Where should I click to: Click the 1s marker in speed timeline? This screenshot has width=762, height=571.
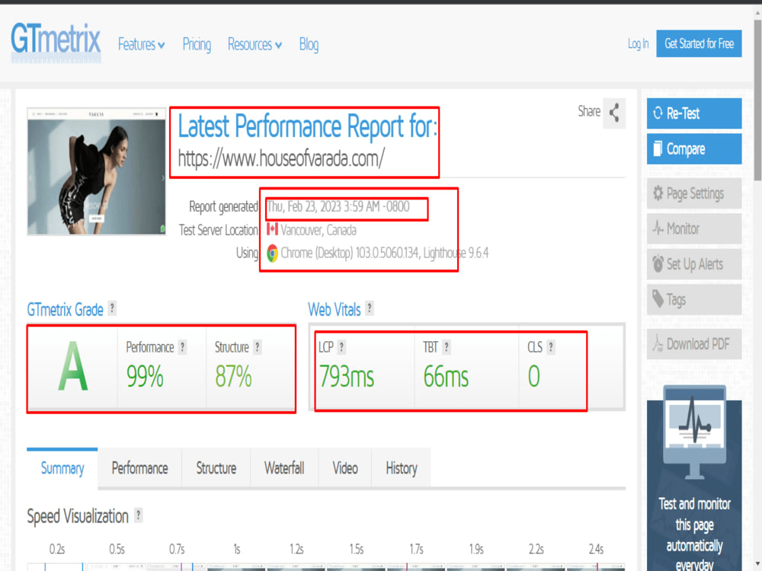[x=237, y=549]
